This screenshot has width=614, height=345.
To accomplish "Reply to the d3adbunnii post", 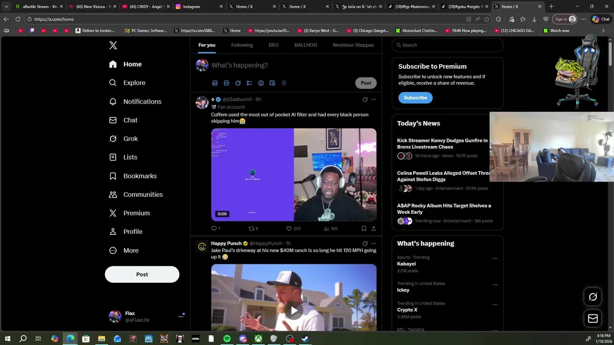I will 216,229.
